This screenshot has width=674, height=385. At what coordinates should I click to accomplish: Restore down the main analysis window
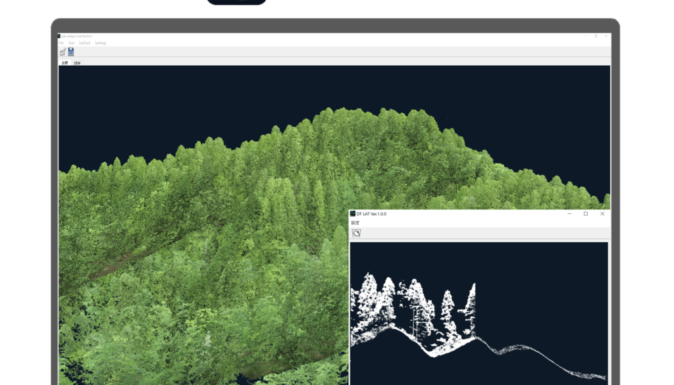click(x=596, y=36)
